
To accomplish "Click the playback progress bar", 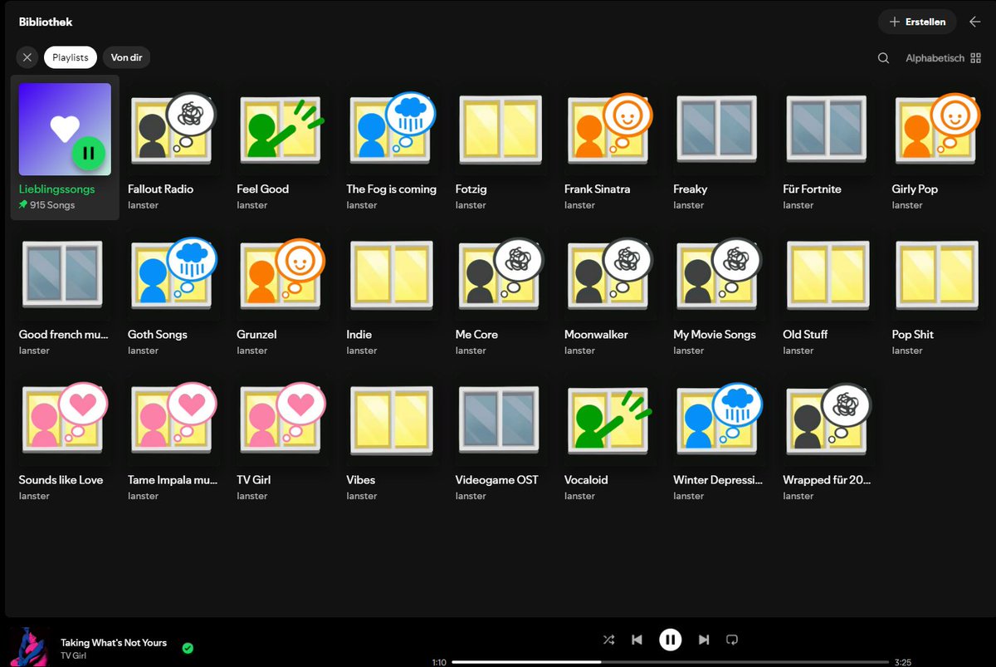I will [671, 662].
